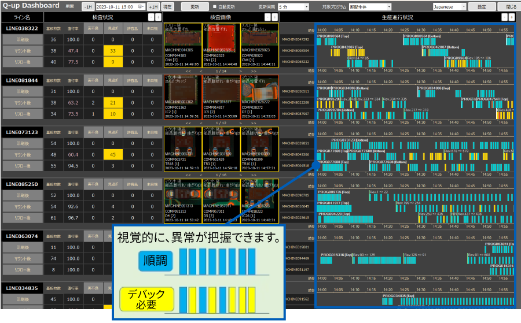521x323 pixels.
Task: Open inspection image MACHINE091313
Action: (x=183, y=201)
